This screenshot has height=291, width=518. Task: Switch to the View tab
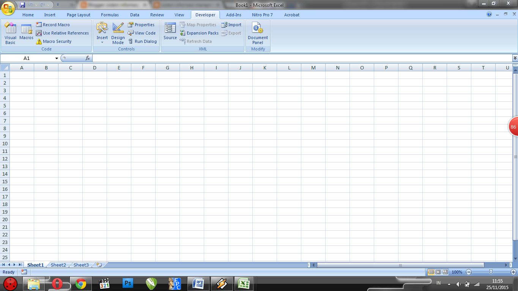[x=179, y=15]
